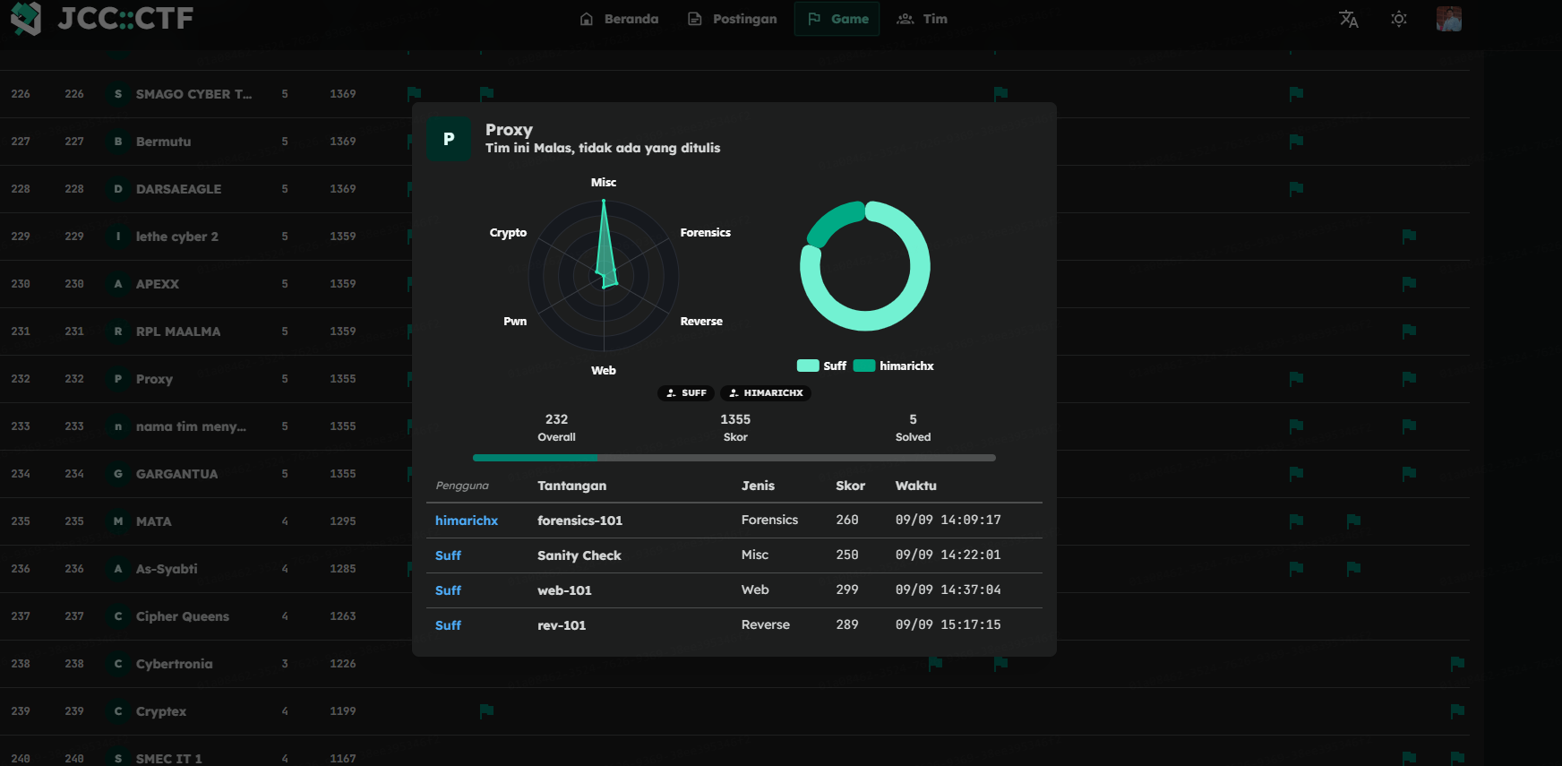Image resolution: width=1562 pixels, height=766 pixels.
Task: Open the Cybertronia team name
Action: click(x=175, y=664)
